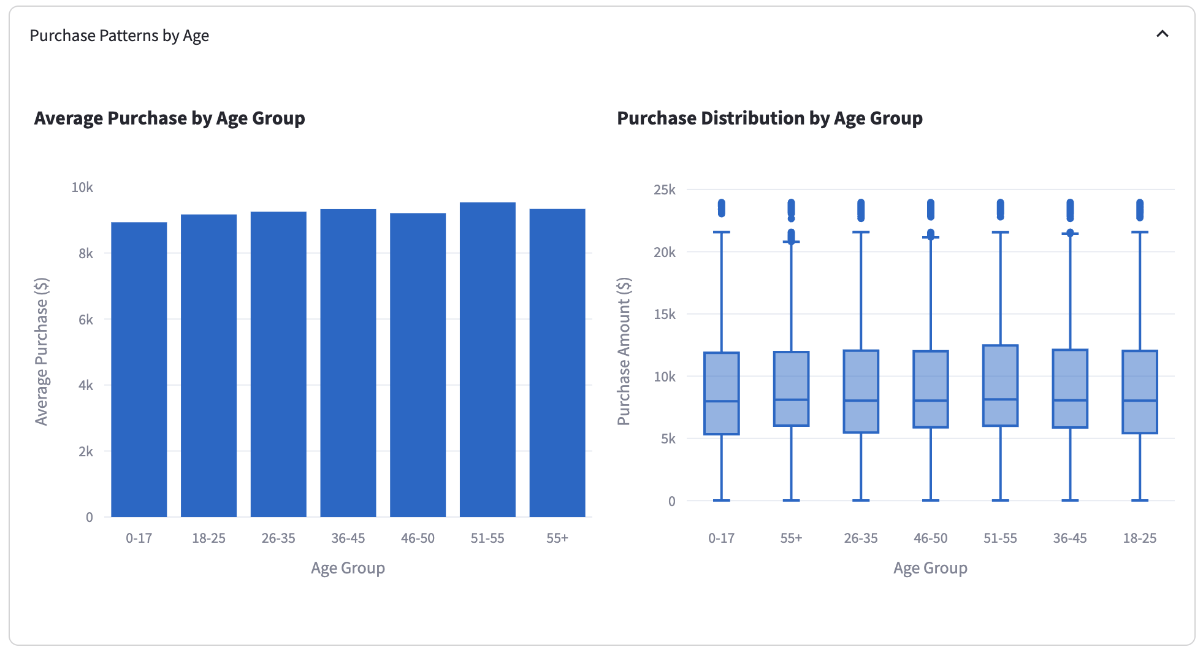
Task: Click the 0-17 average purchase bar
Action: click(x=139, y=369)
